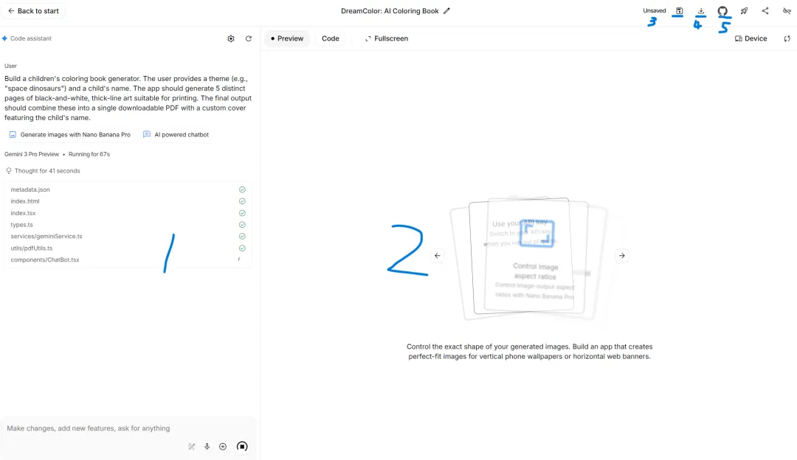Click the magic wand suggestion icon
The width and height of the screenshot is (797, 460).
191,447
